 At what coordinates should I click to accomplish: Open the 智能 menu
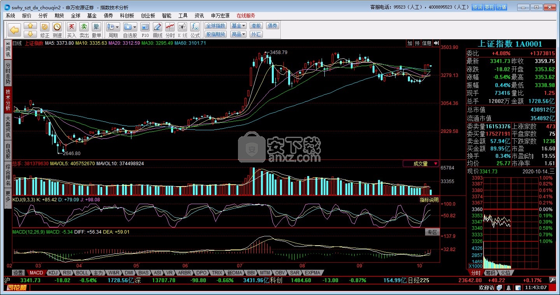tap(166, 16)
